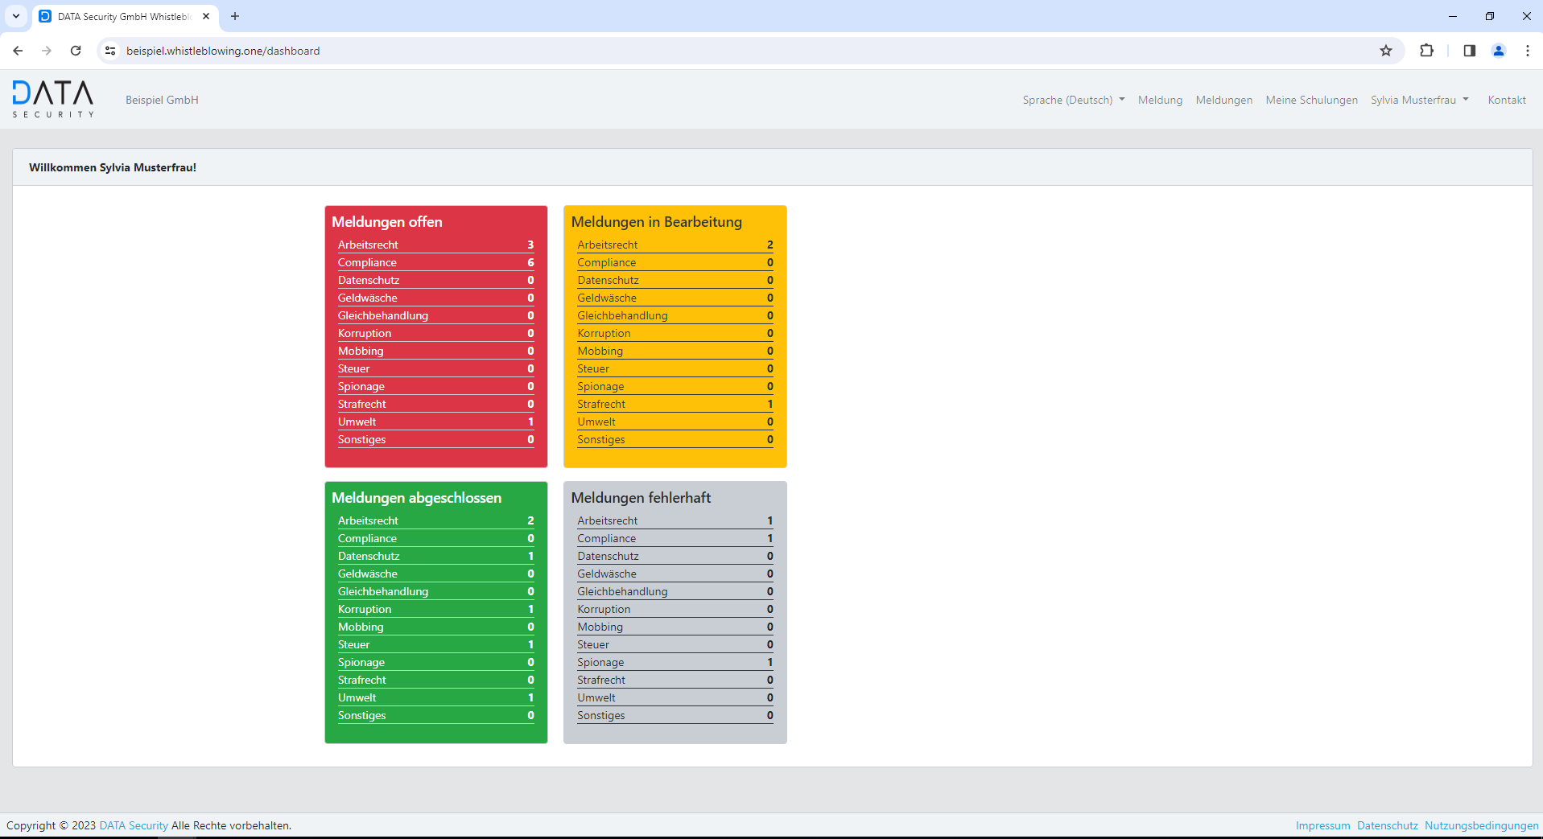Toggle the browser side panel icon
This screenshot has width=1543, height=839.
click(1469, 51)
